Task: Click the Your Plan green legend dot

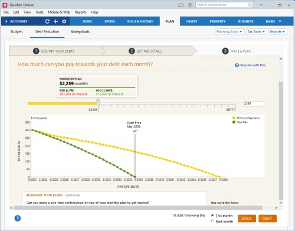Action: (234, 122)
